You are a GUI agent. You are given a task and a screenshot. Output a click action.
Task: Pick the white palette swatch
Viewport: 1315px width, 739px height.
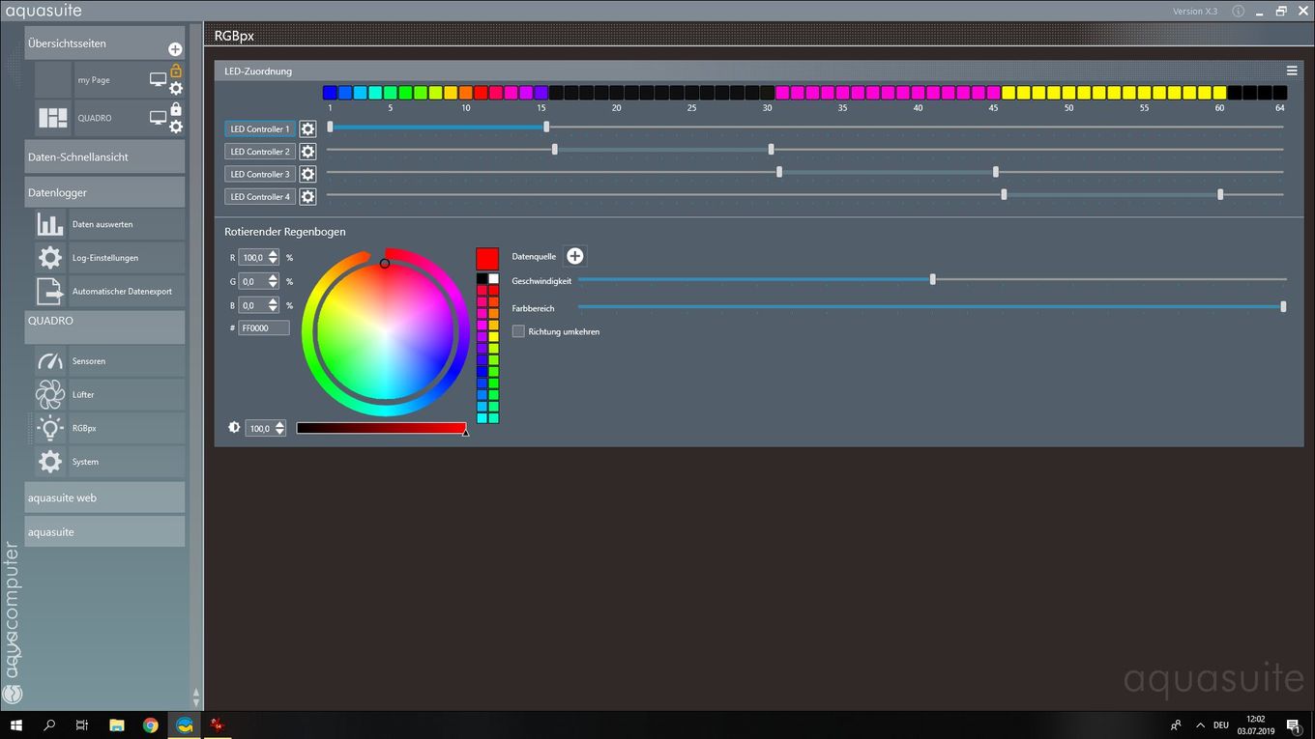click(493, 278)
